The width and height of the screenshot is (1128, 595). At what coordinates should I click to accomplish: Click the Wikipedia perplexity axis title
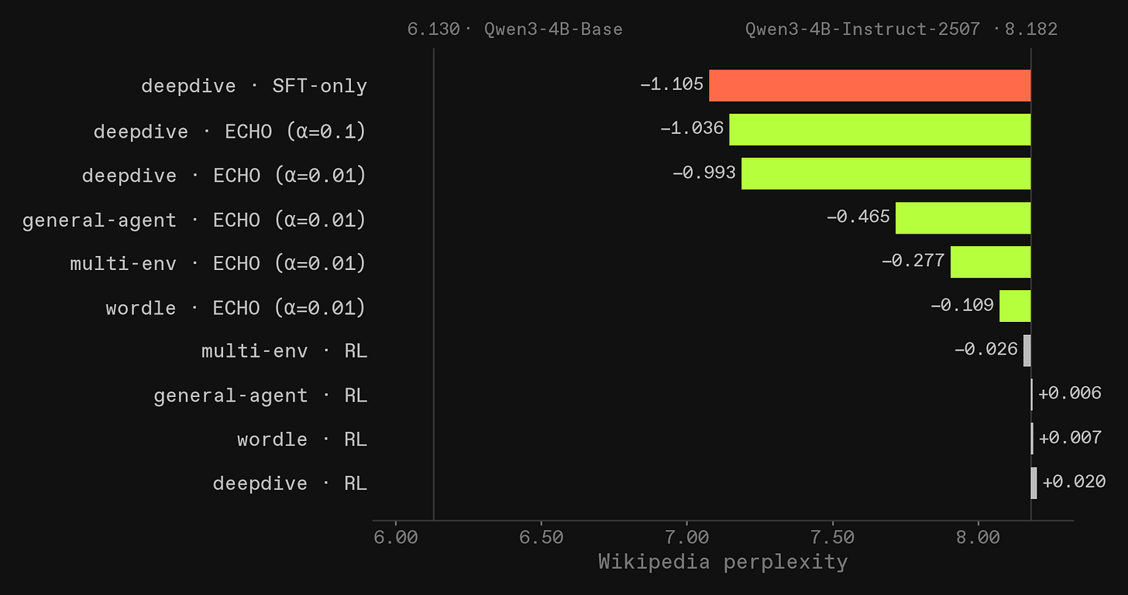723,562
